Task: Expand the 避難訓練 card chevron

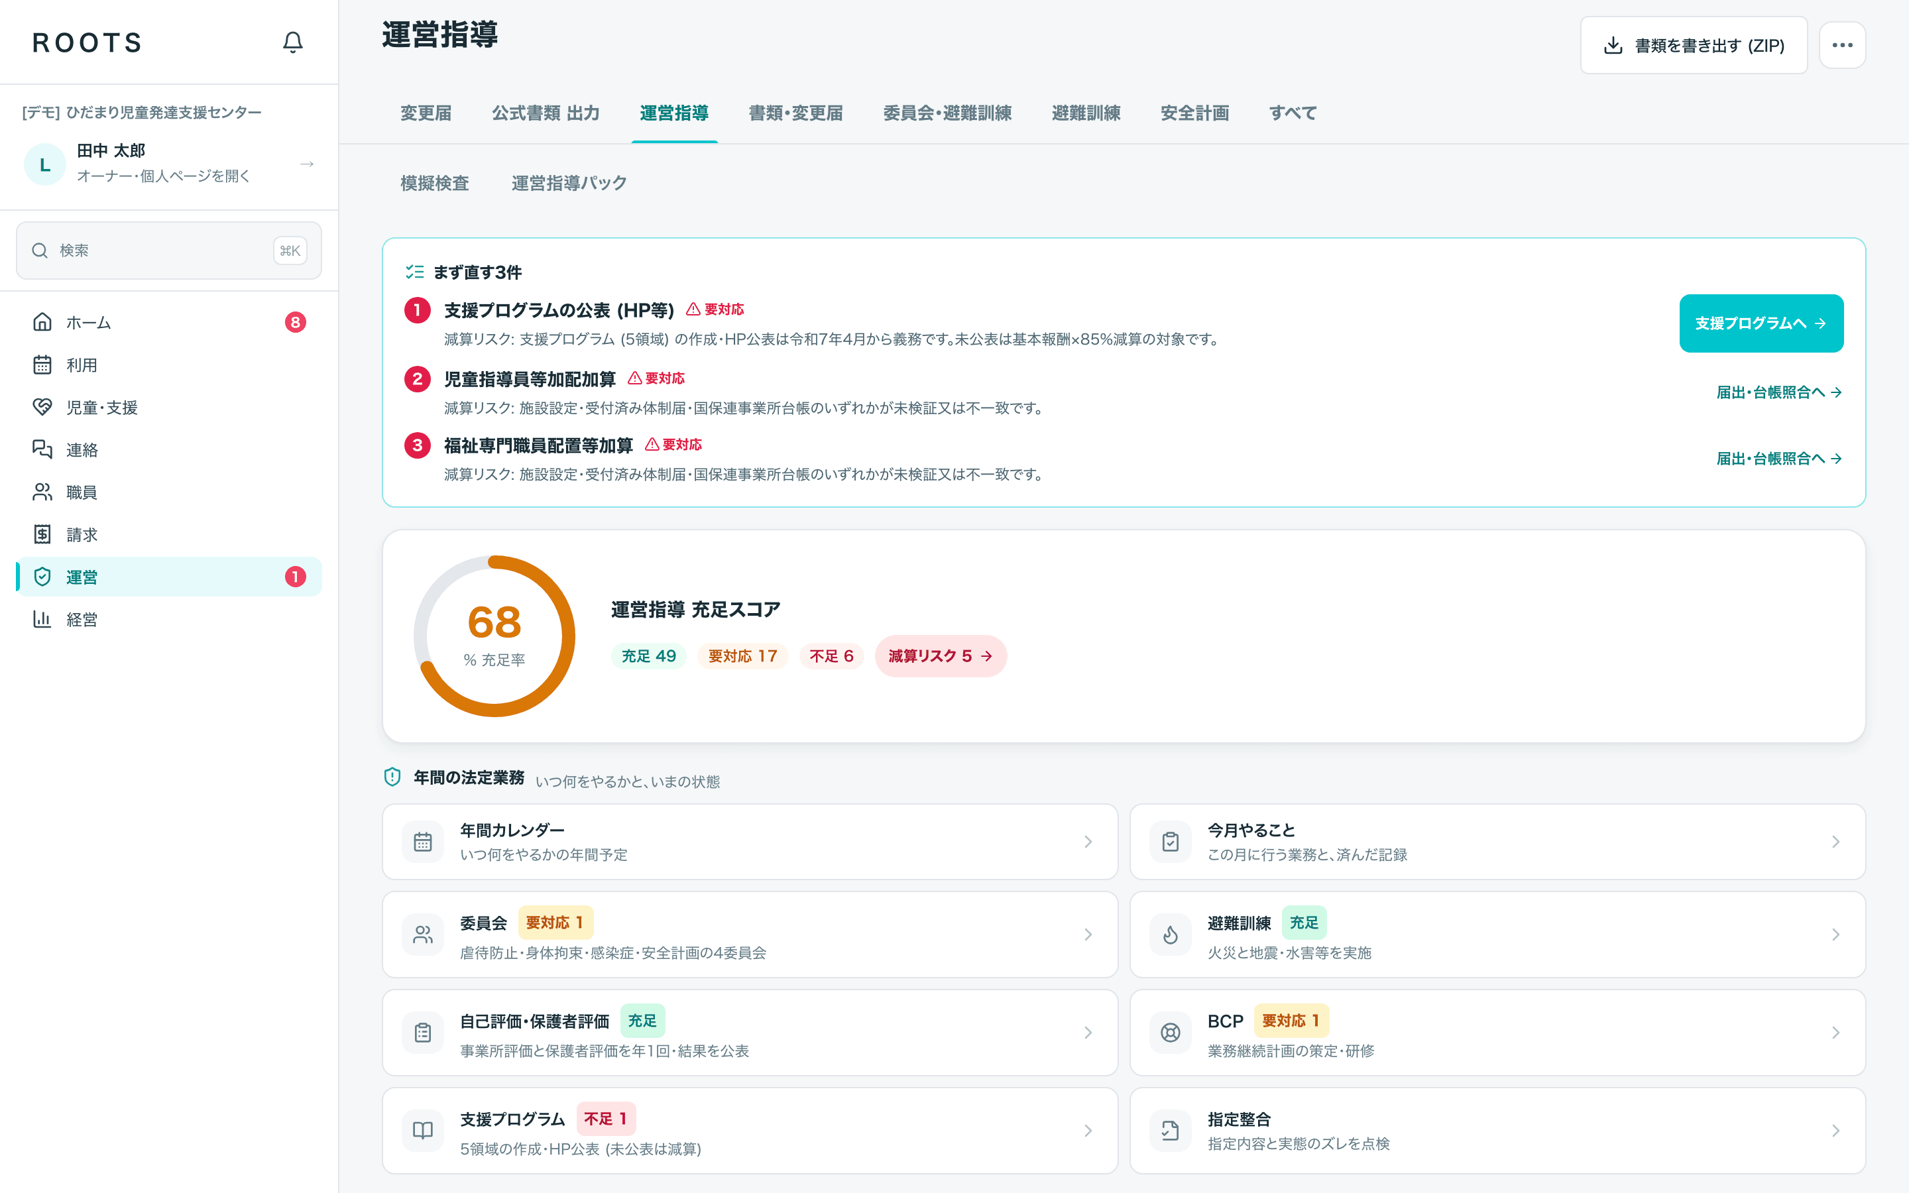Action: pyautogui.click(x=1835, y=935)
